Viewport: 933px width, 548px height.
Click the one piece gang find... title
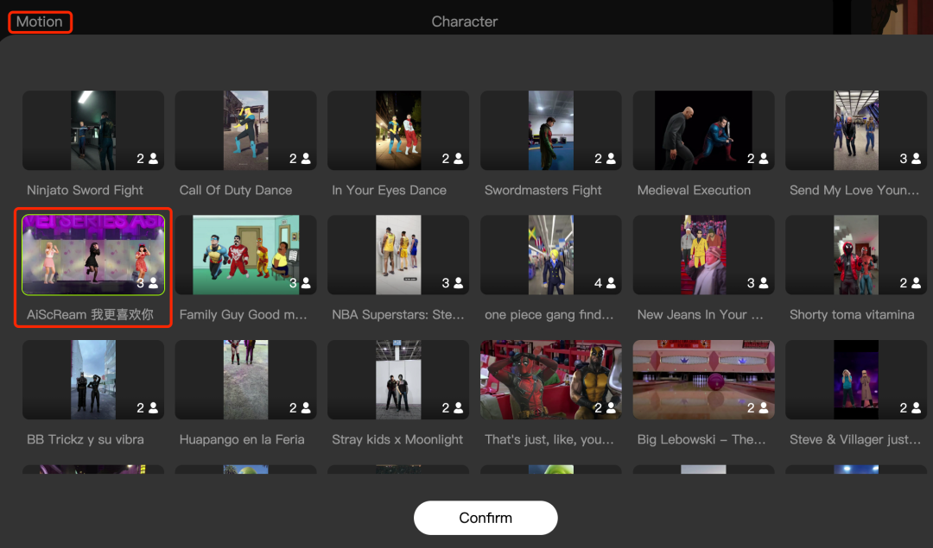(549, 314)
